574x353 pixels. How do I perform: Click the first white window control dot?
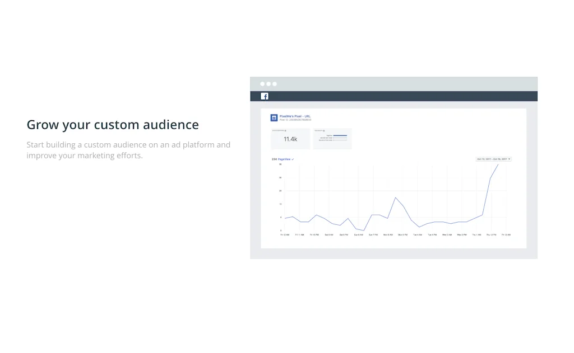pyautogui.click(x=262, y=84)
